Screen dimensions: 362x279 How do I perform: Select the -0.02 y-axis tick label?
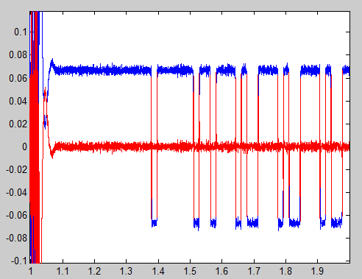click(16, 169)
